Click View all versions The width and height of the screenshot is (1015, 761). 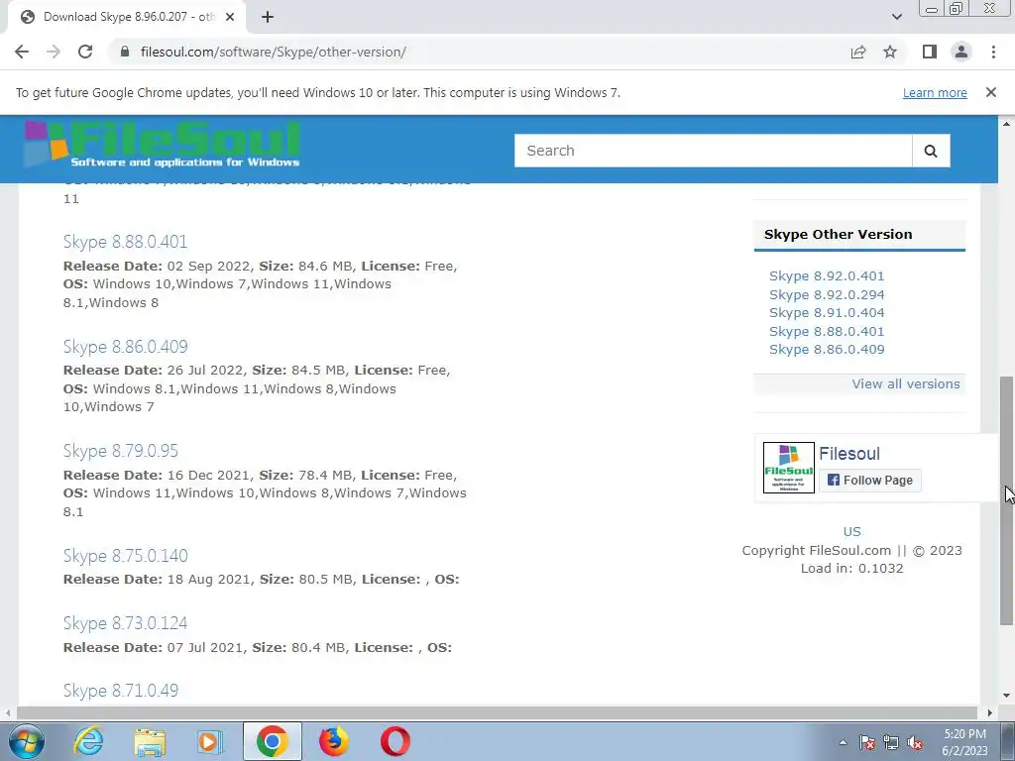tap(906, 383)
